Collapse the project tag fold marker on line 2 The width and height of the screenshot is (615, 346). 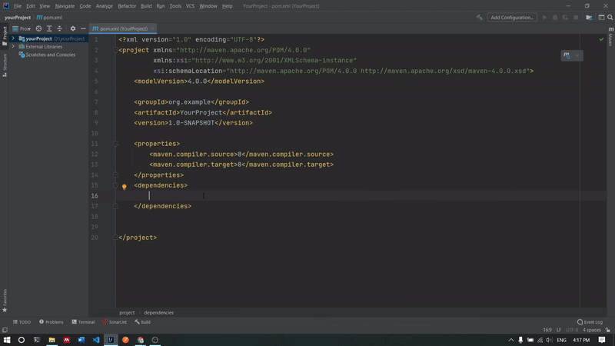[115, 50]
